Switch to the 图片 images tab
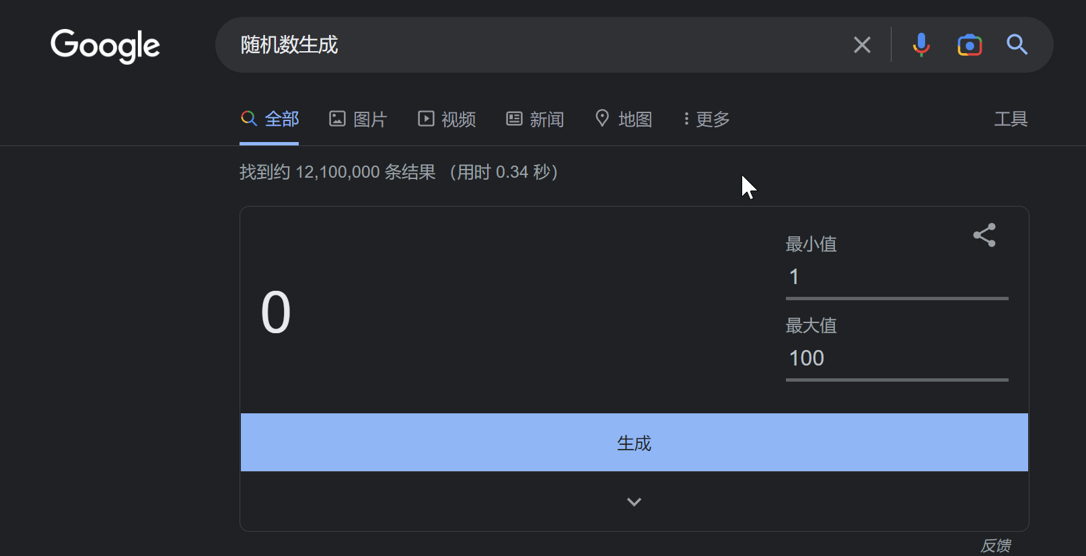1086x556 pixels. (358, 119)
